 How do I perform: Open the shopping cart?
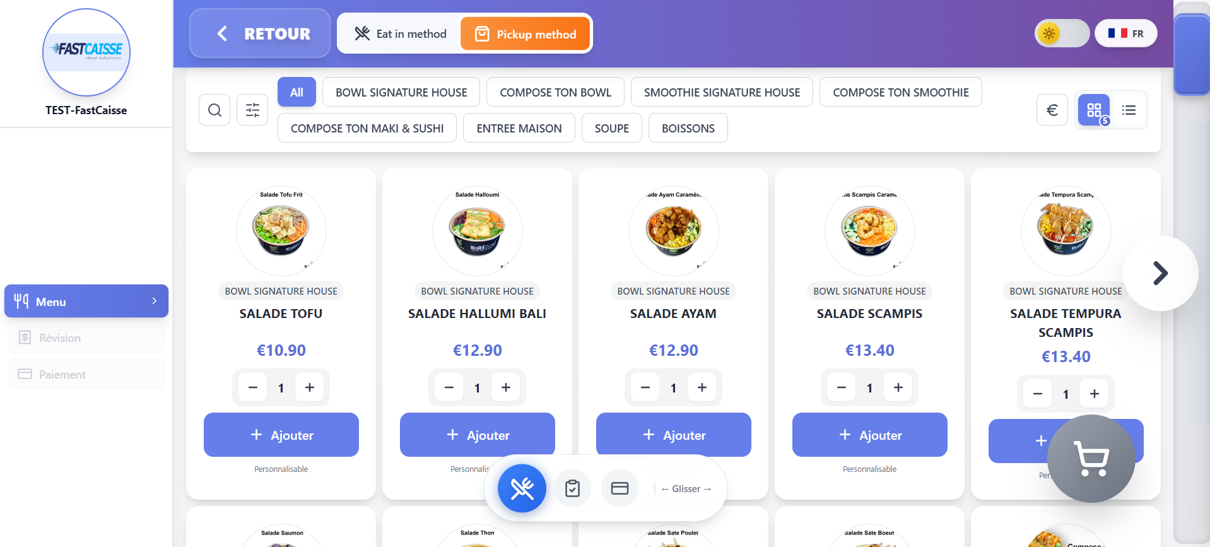(1090, 459)
